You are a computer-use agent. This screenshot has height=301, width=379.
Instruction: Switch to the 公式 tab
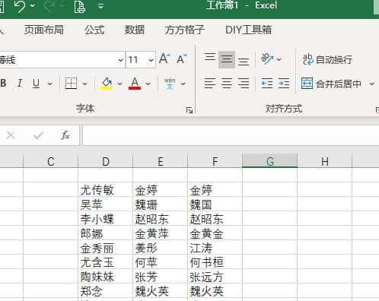click(x=94, y=30)
